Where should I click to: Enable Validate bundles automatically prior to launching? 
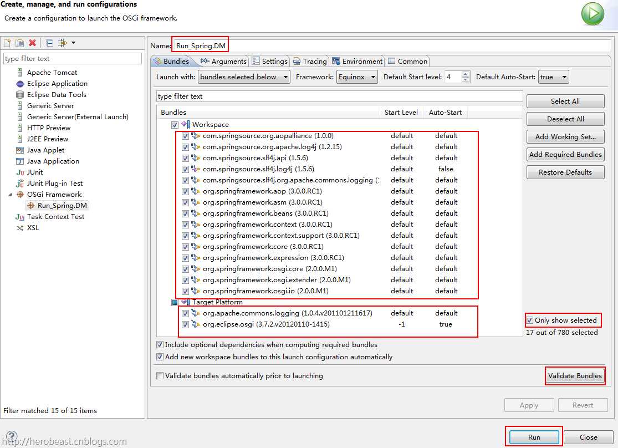pyautogui.click(x=160, y=376)
